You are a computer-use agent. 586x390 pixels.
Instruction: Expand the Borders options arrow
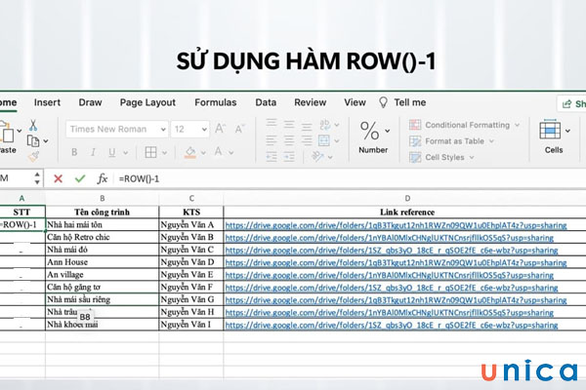click(164, 153)
